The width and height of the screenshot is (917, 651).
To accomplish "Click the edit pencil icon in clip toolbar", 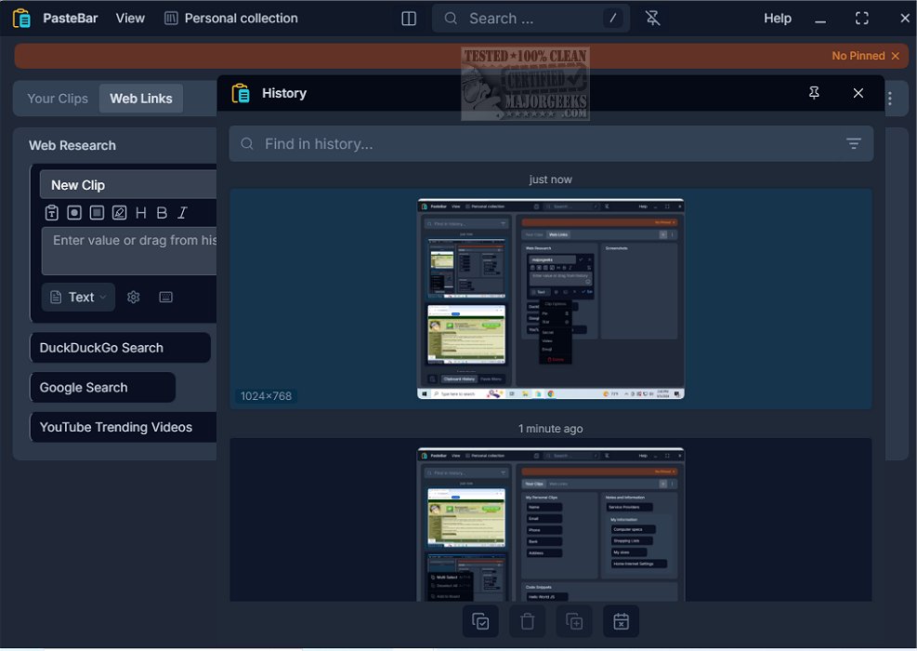I will coord(119,213).
